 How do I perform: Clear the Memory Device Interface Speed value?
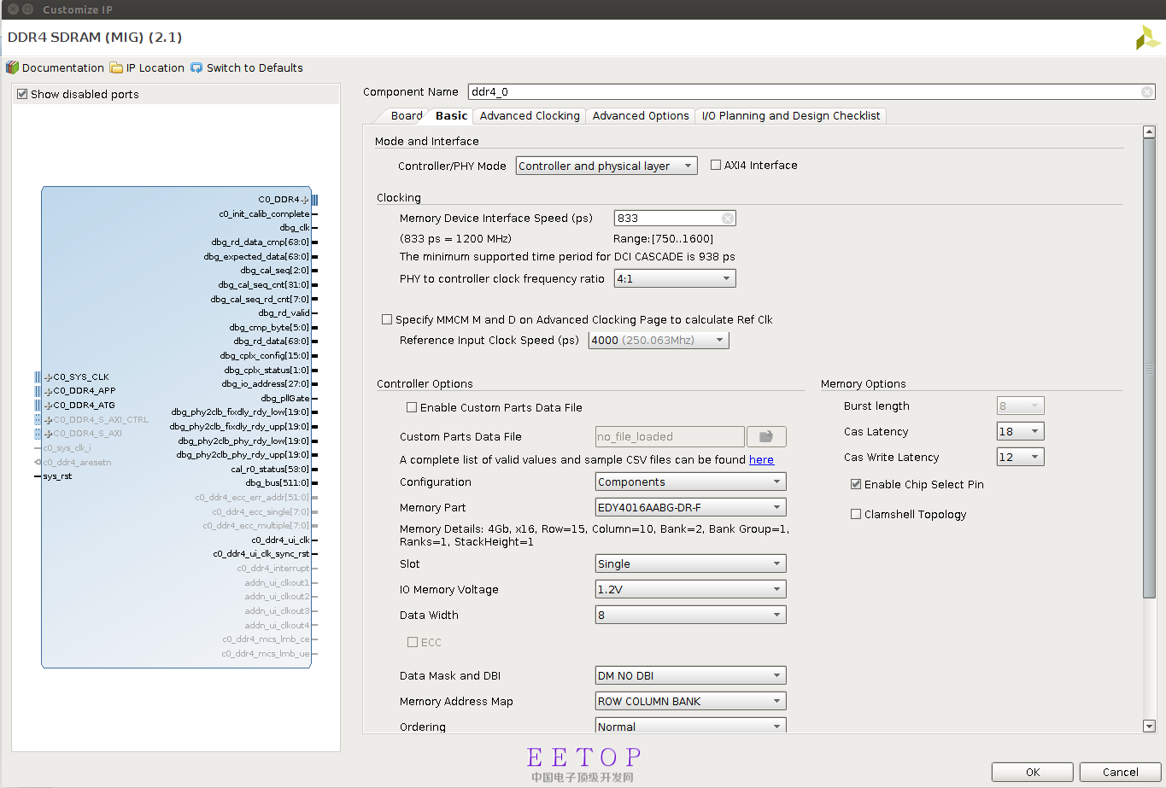(727, 219)
